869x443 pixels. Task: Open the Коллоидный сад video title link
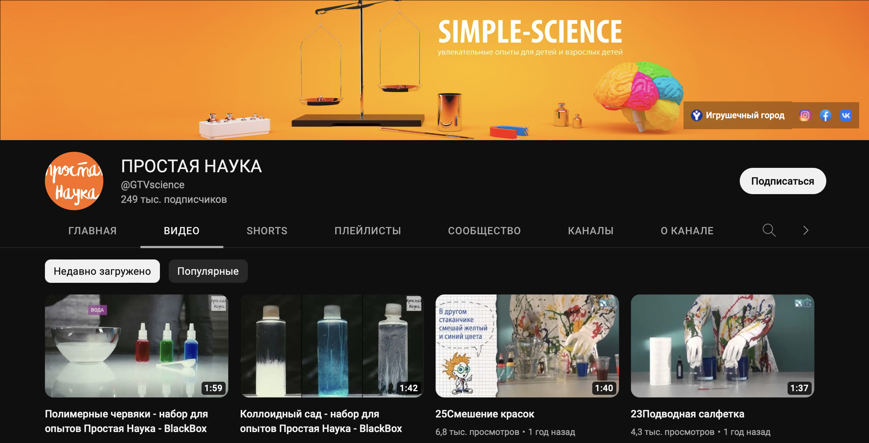[321, 421]
